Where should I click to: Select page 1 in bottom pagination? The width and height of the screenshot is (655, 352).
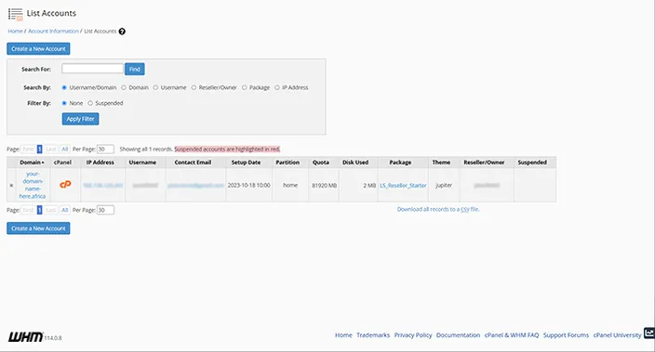click(x=40, y=210)
